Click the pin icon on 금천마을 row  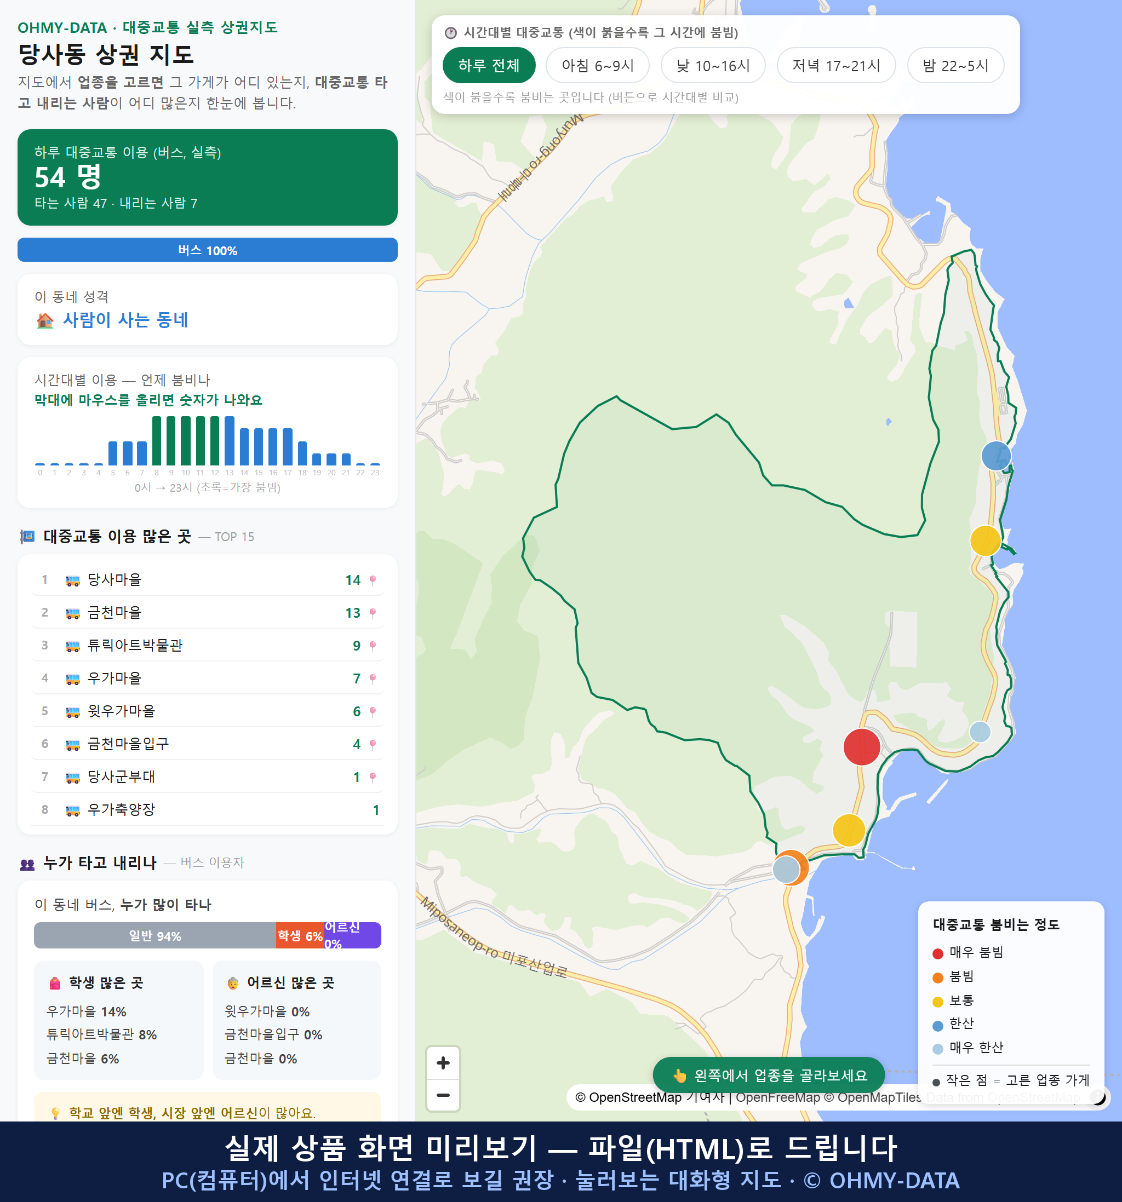373,612
